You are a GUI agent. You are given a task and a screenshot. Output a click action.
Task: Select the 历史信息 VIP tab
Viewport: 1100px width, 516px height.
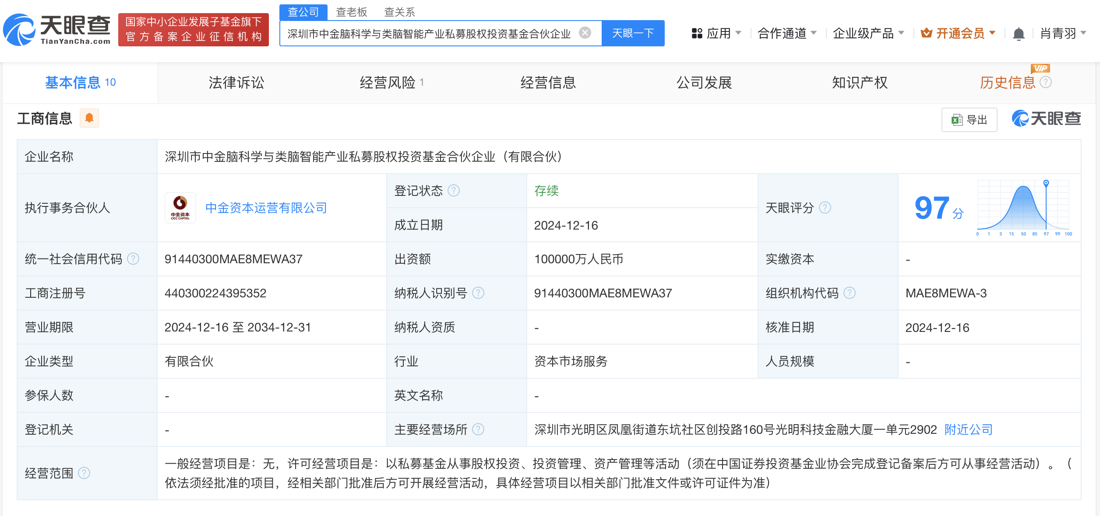pos(1007,82)
